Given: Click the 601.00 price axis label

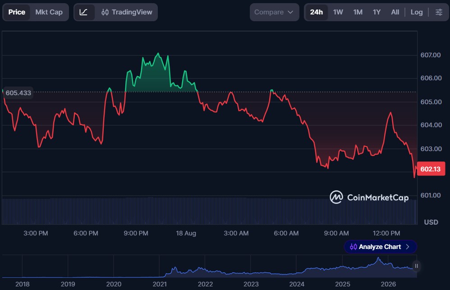Looking at the screenshot, I should pyautogui.click(x=431, y=195).
